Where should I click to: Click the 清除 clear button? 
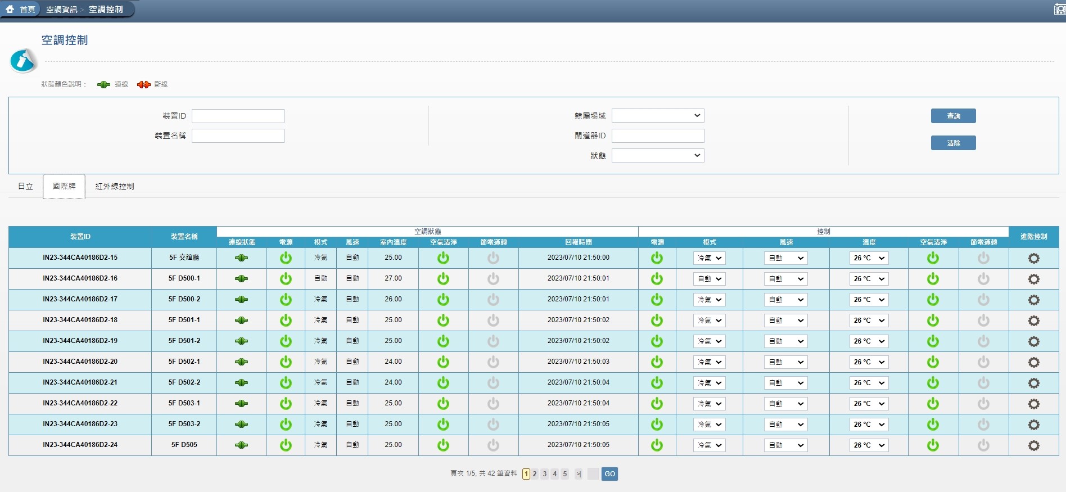pos(954,143)
